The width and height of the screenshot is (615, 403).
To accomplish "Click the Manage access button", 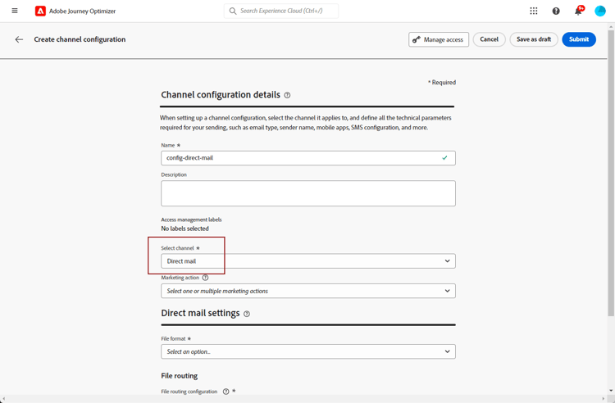I will (439, 39).
